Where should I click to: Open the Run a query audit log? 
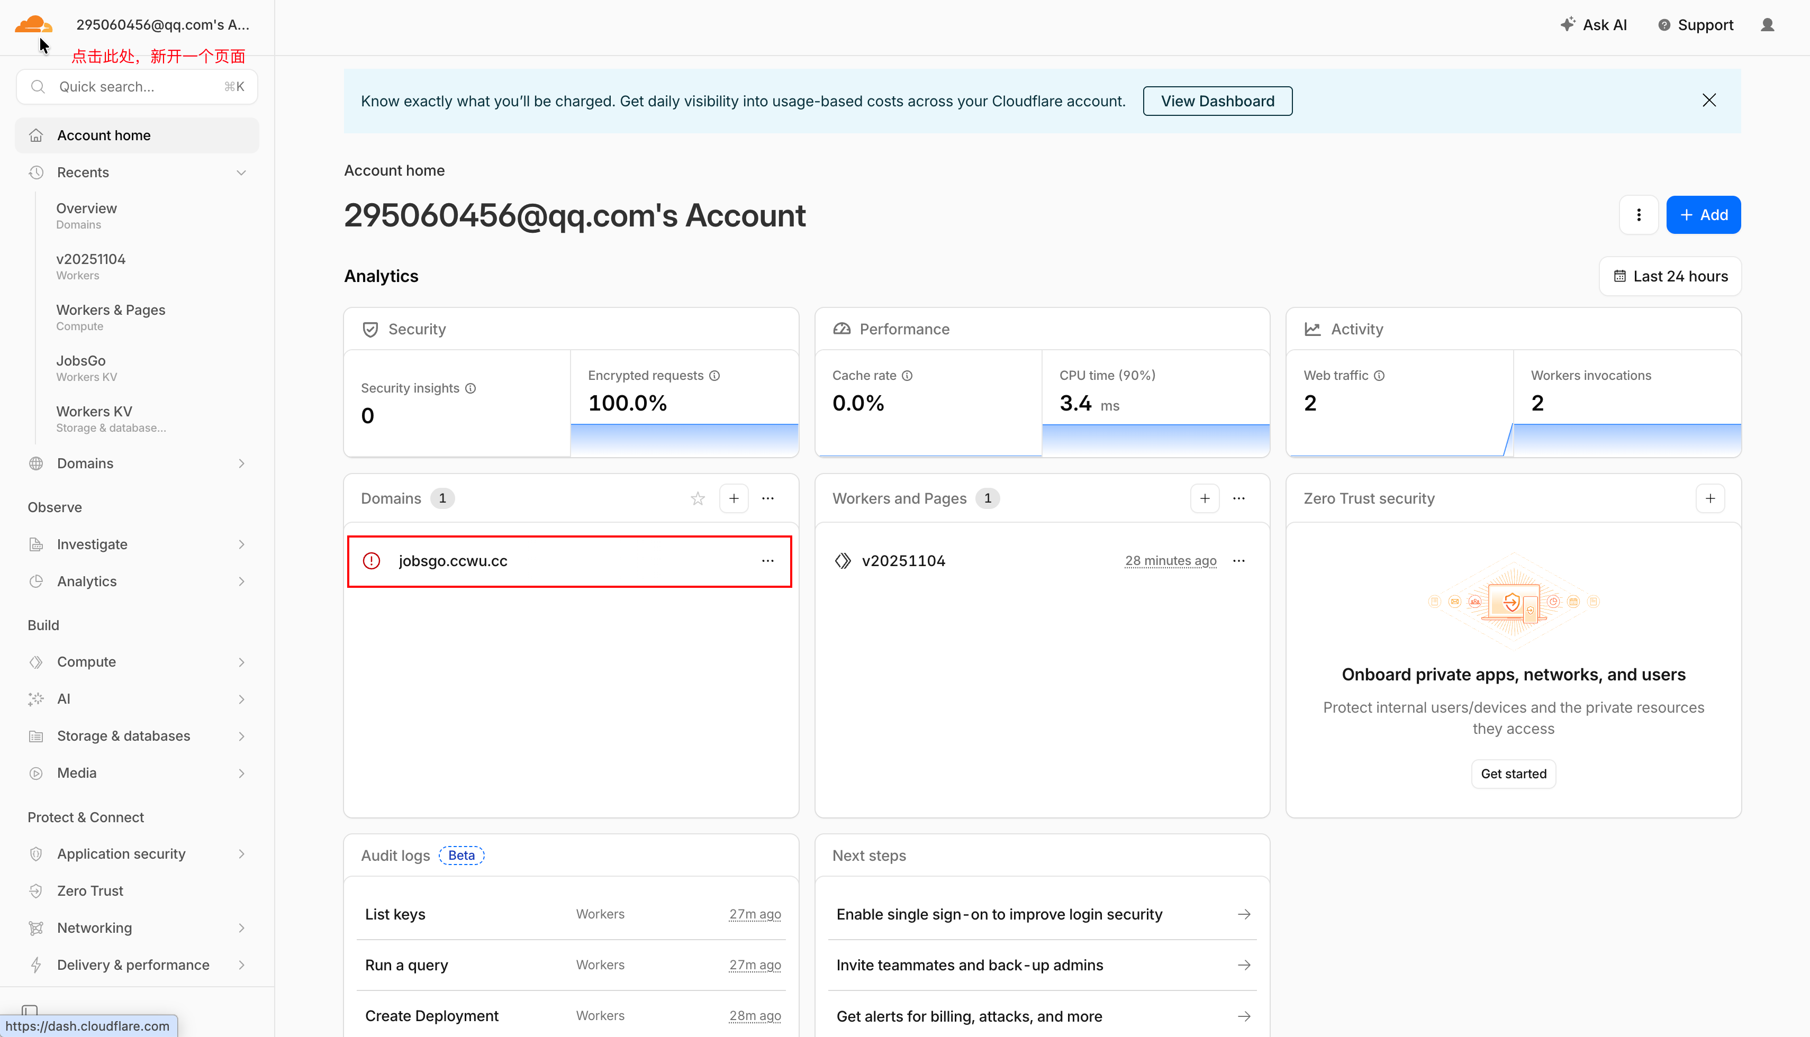[571, 965]
